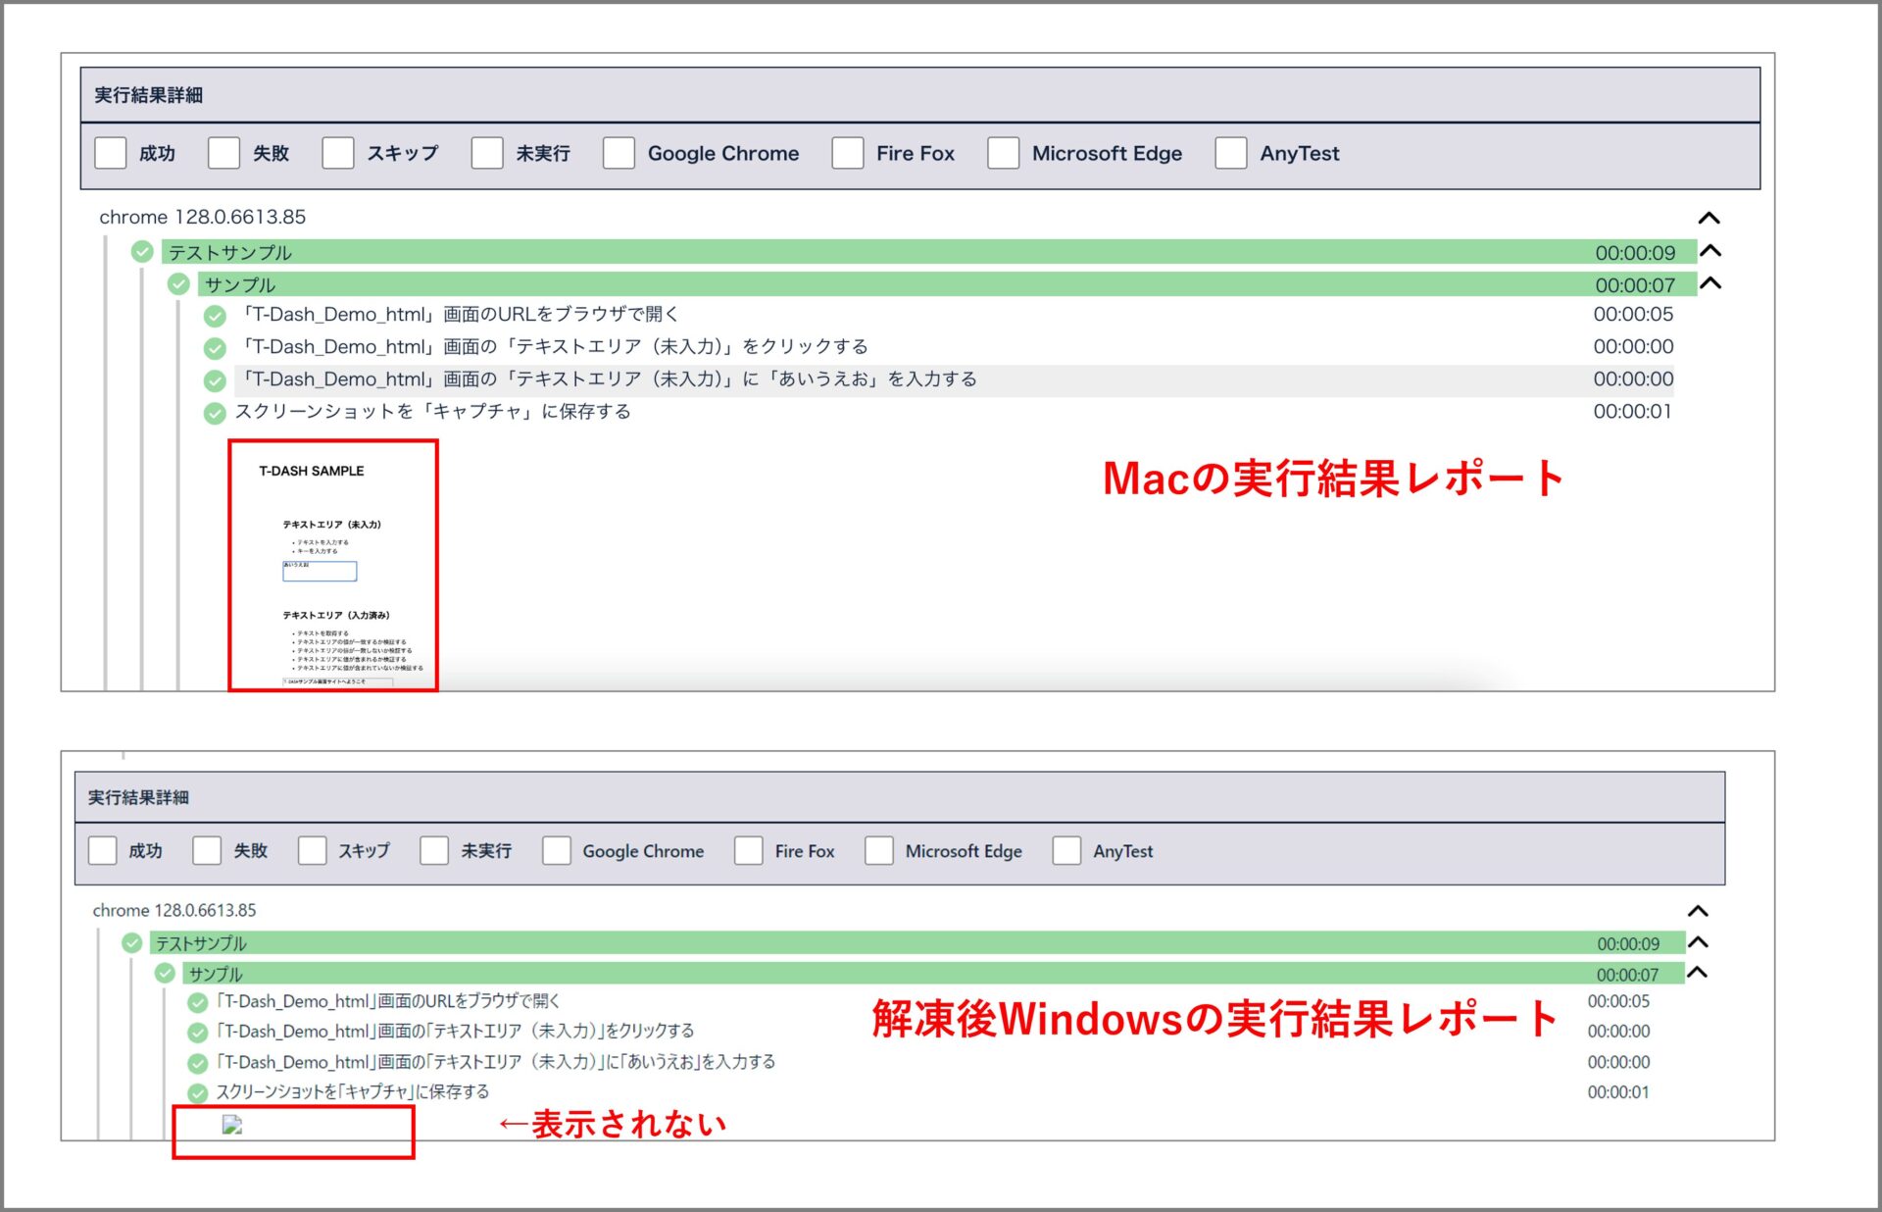Collapse the lower サンプル row chevron
1882x1212 pixels.
click(1699, 973)
